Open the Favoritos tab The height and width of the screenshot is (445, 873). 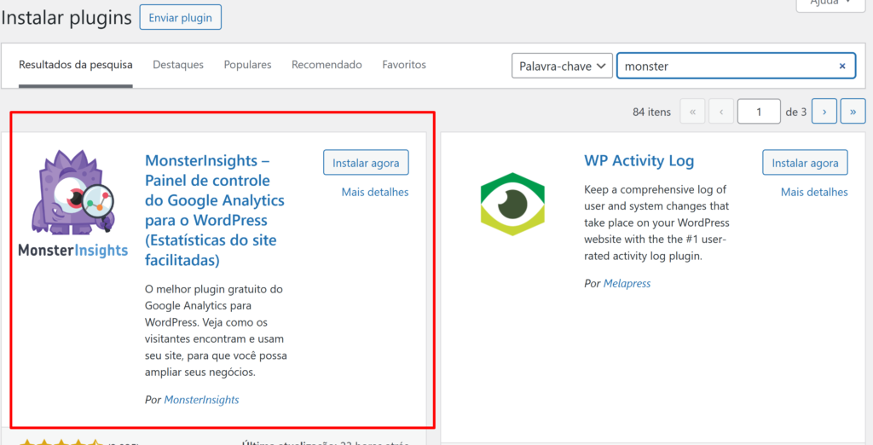tap(404, 65)
